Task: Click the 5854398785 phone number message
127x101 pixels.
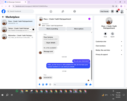Action: (x=47, y=78)
